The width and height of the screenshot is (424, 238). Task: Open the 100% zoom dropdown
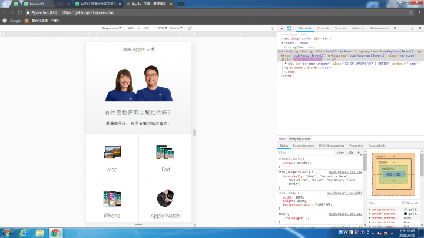[161, 28]
